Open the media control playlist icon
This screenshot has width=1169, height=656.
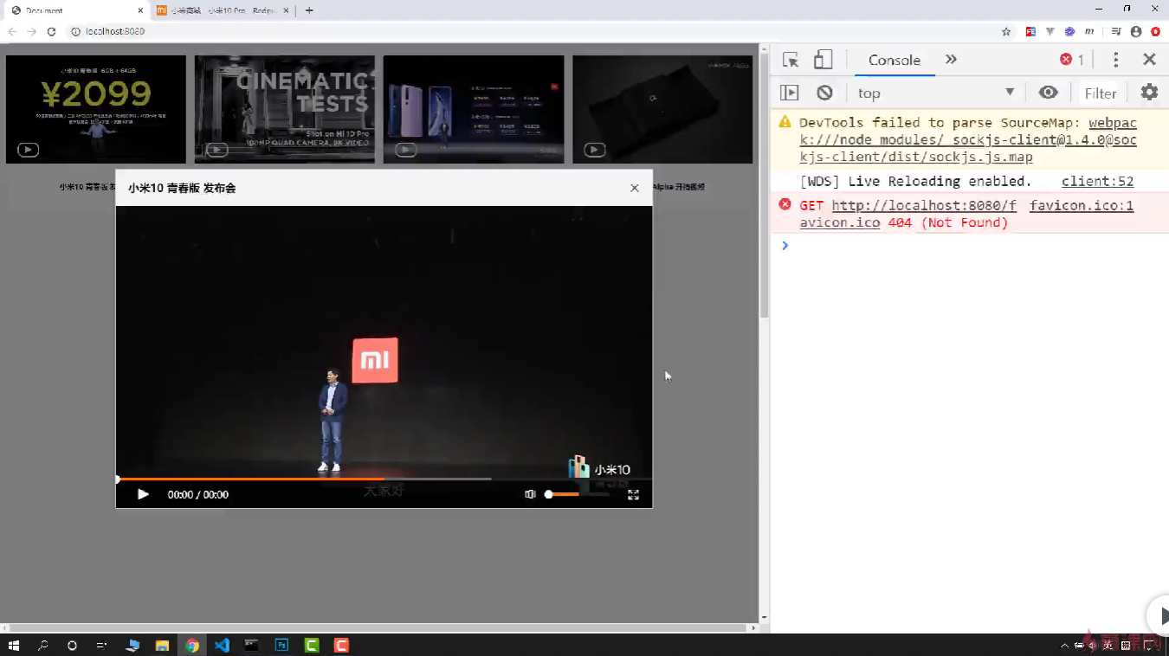(x=1115, y=31)
